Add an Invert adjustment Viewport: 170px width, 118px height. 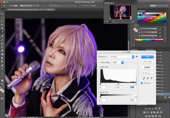[146, 116]
